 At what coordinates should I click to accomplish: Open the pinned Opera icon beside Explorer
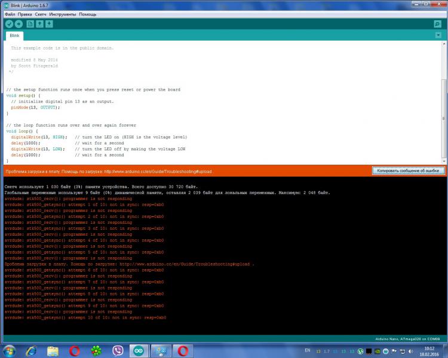click(x=75, y=351)
